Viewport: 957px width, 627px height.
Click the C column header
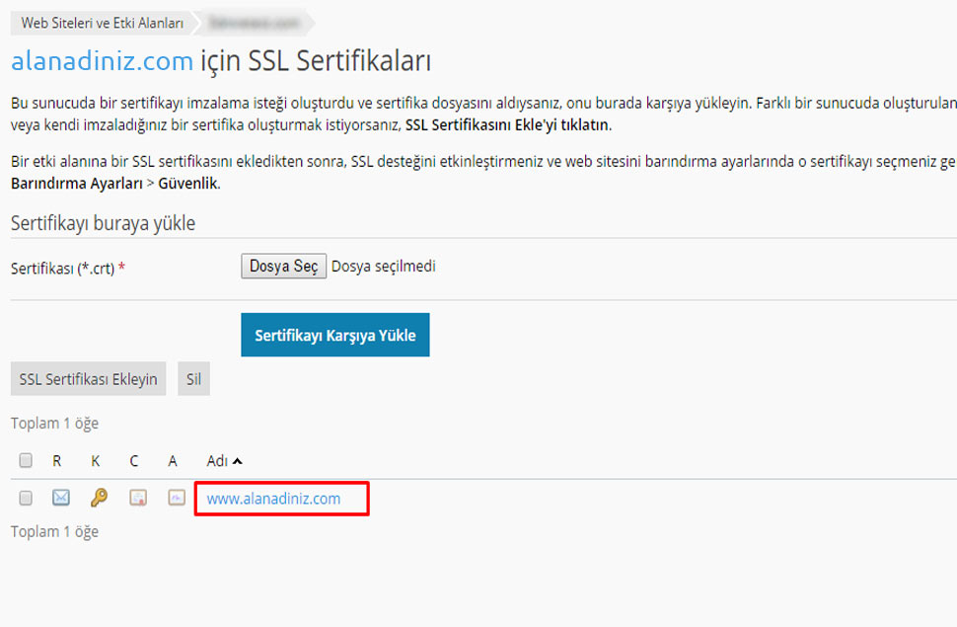coord(134,461)
